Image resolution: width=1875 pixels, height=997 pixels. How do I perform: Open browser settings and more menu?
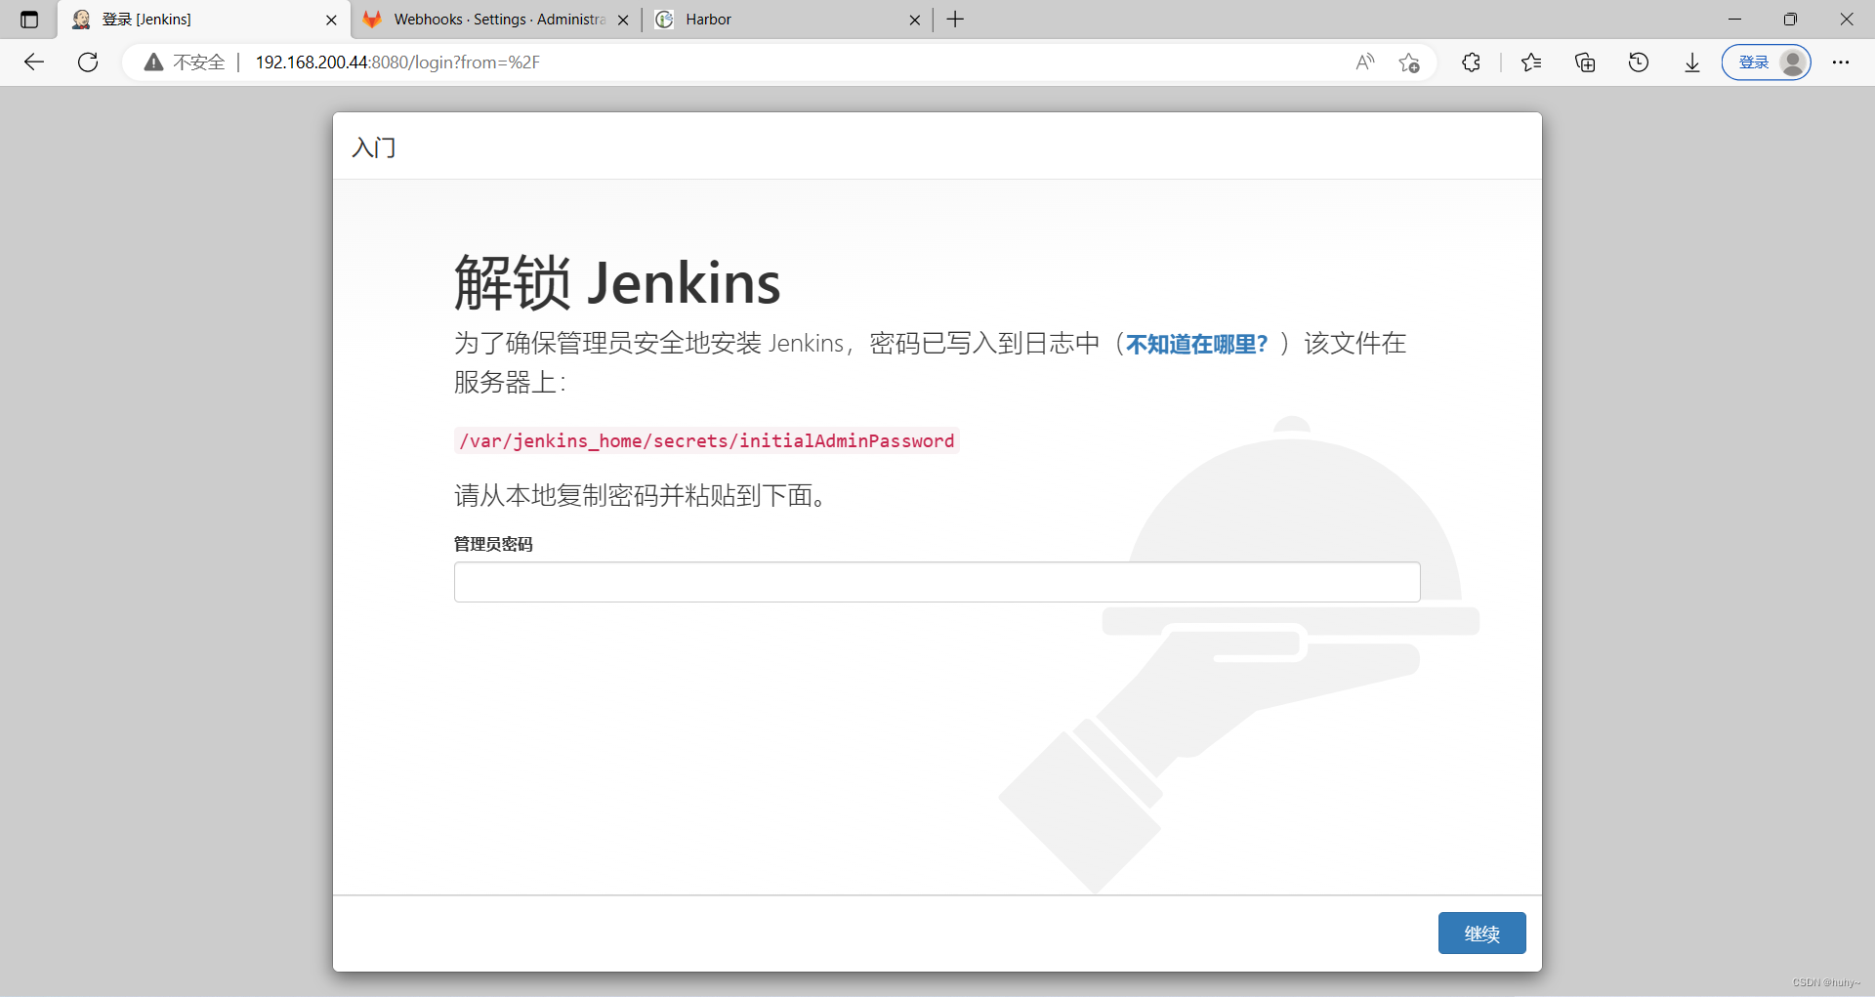[1841, 62]
